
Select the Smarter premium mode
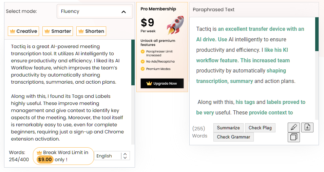coord(58,31)
